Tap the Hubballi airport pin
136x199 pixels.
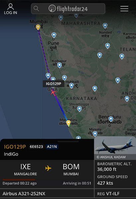click(x=71, y=86)
